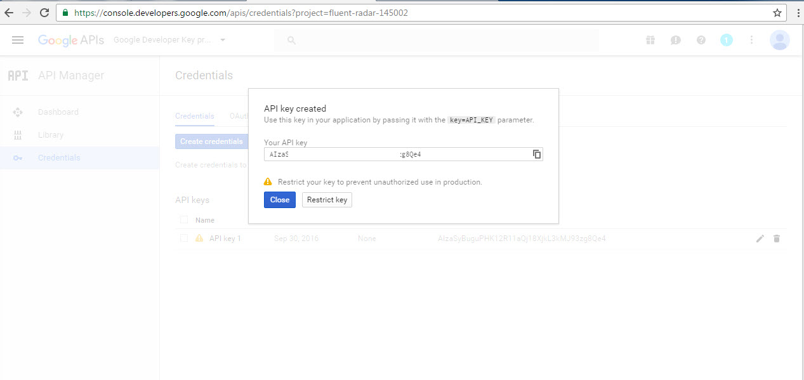
Task: Open notifications showing the badge 1
Action: tap(726, 39)
